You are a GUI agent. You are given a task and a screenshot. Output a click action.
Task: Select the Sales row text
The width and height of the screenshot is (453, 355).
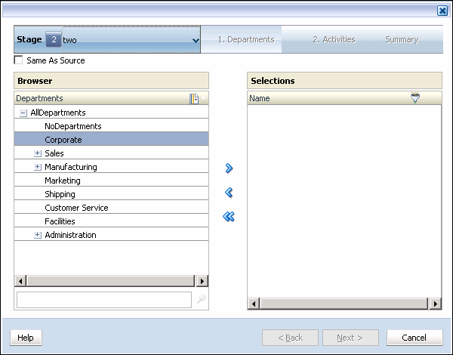click(x=54, y=153)
